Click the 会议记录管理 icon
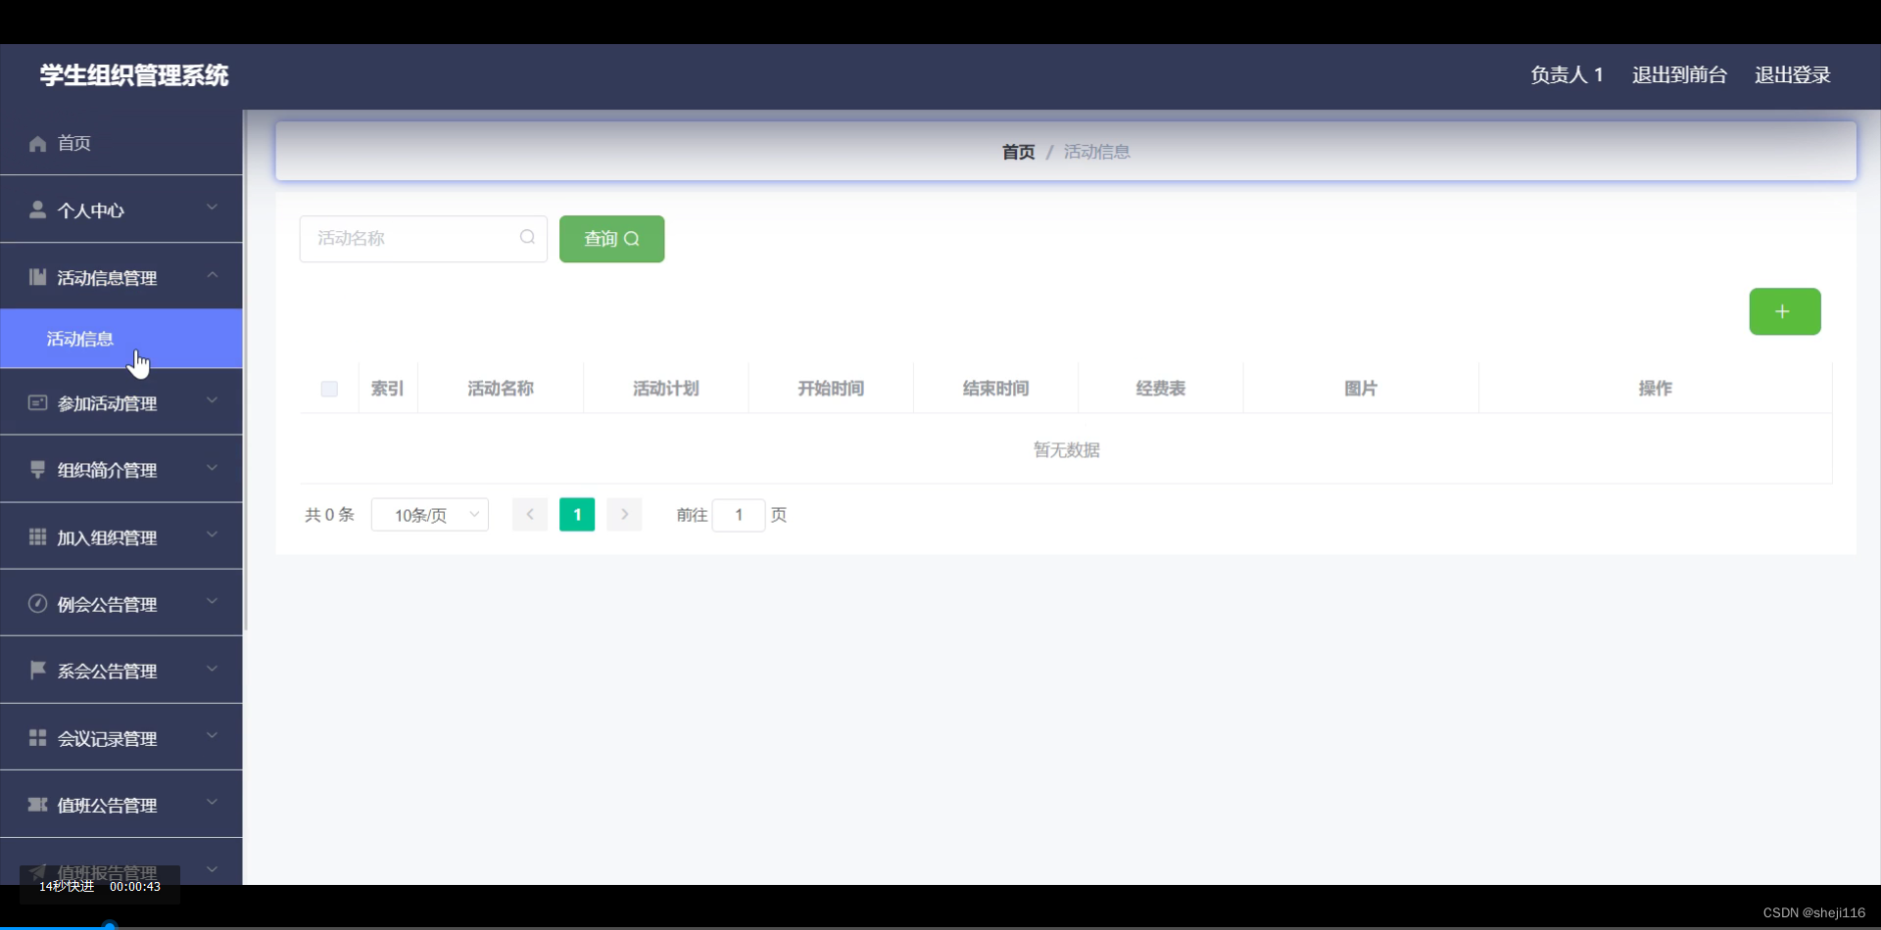 [x=36, y=737]
